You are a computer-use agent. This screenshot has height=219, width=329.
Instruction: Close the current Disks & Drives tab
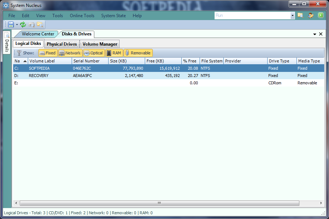click(x=321, y=34)
